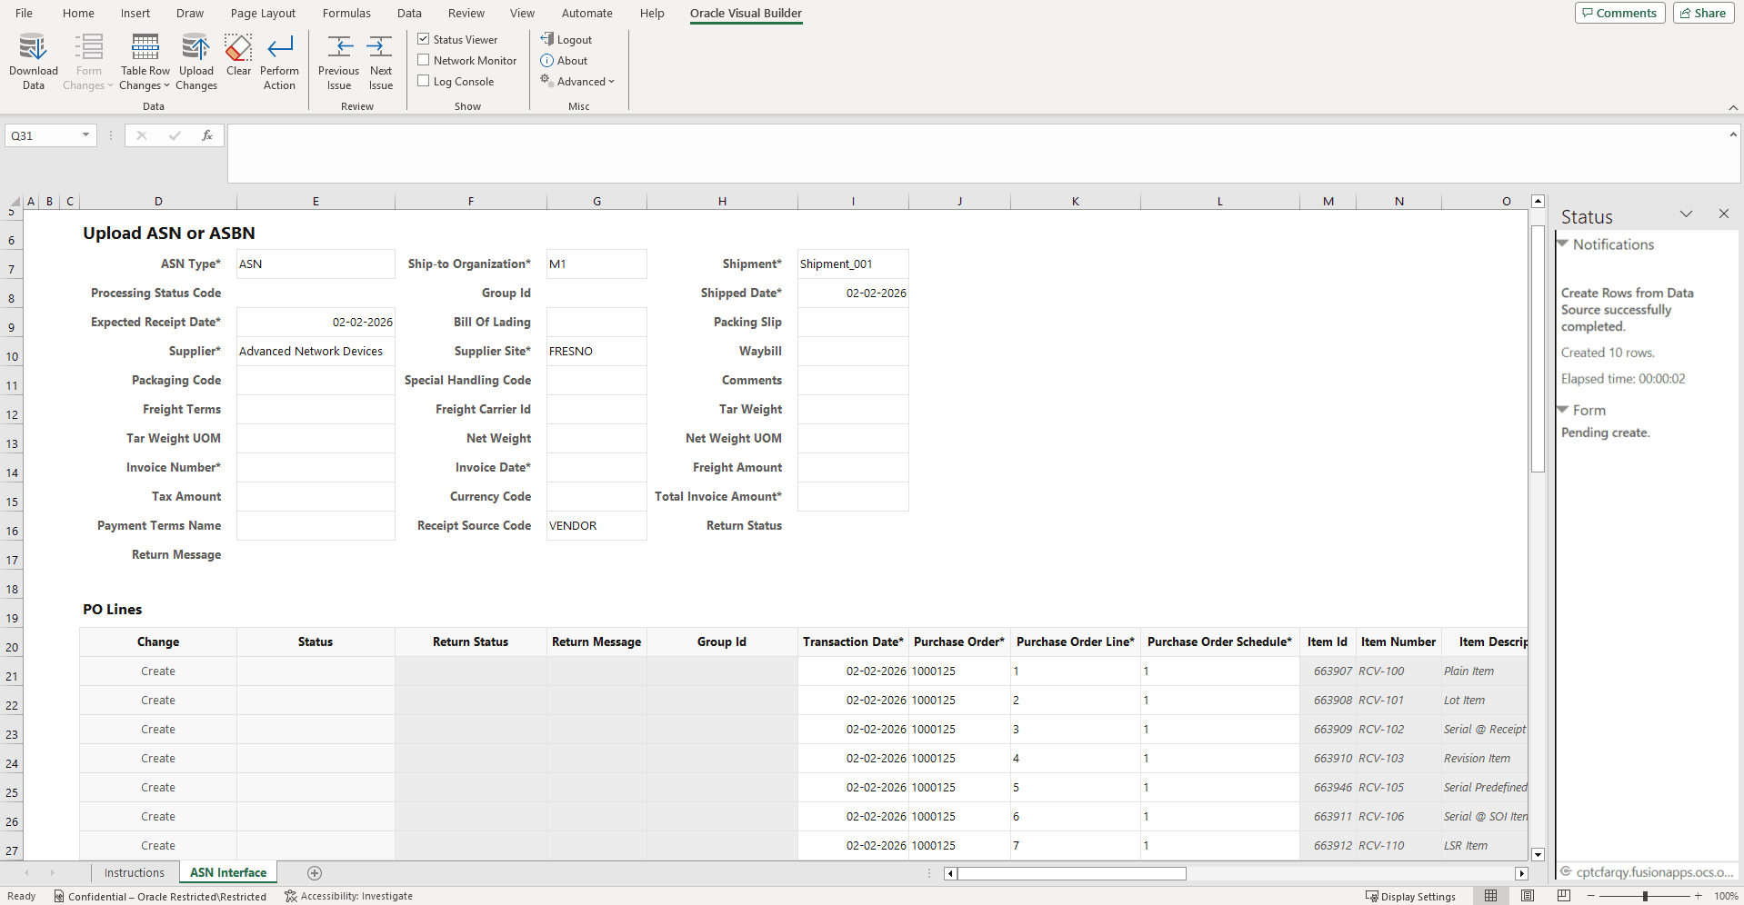Click the Share button
The image size is (1744, 905).
1702,13
